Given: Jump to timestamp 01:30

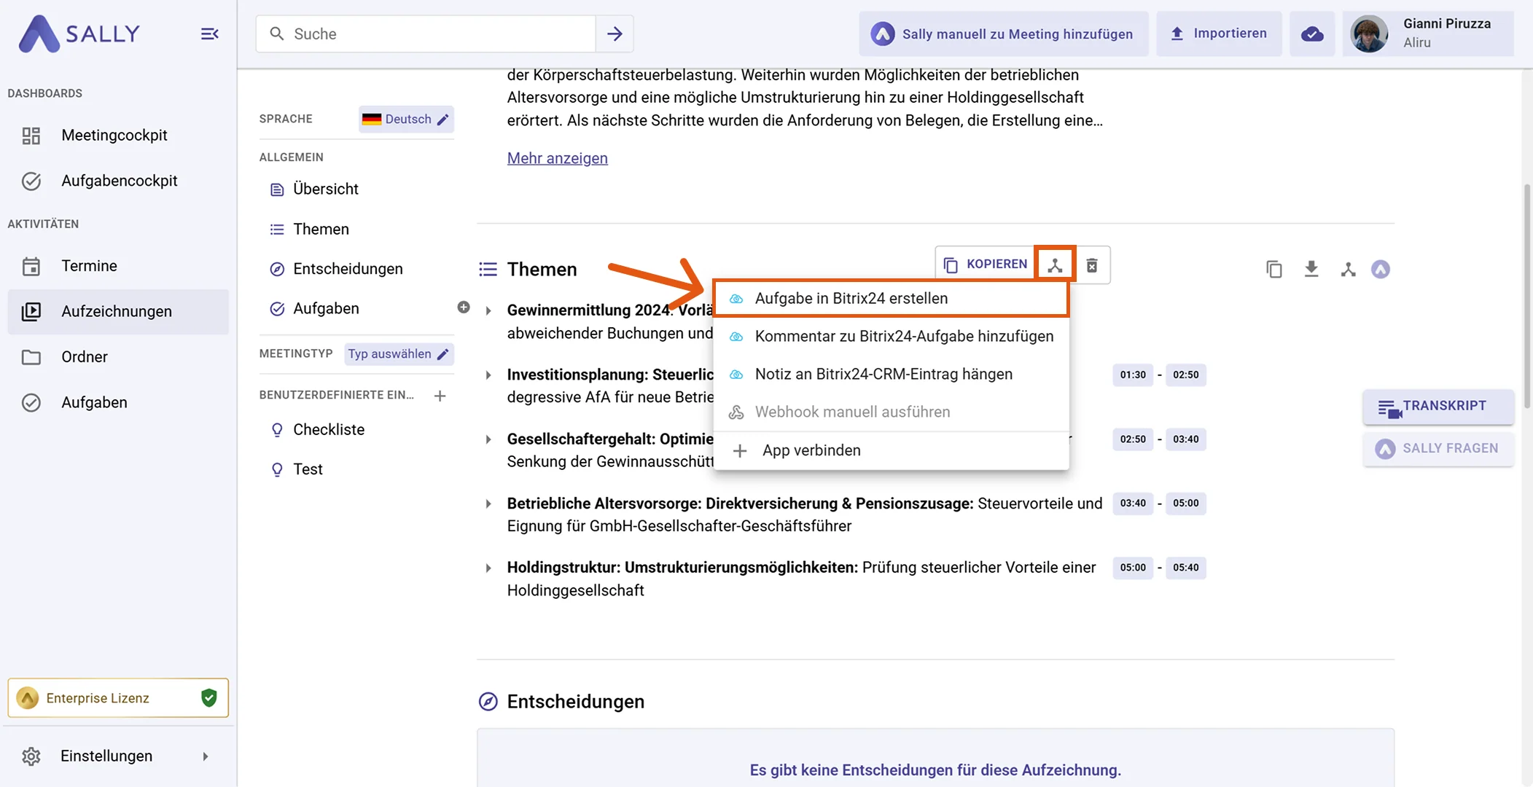Looking at the screenshot, I should coord(1133,375).
